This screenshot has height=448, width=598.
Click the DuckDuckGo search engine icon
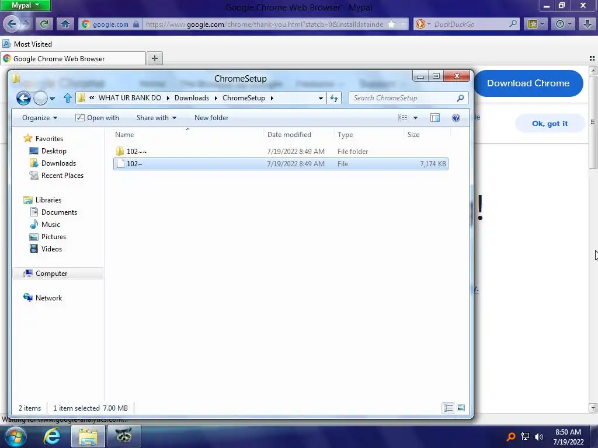tap(420, 24)
